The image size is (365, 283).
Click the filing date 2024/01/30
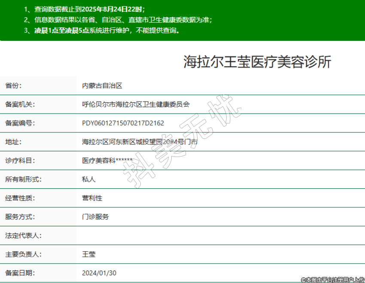tap(99, 273)
